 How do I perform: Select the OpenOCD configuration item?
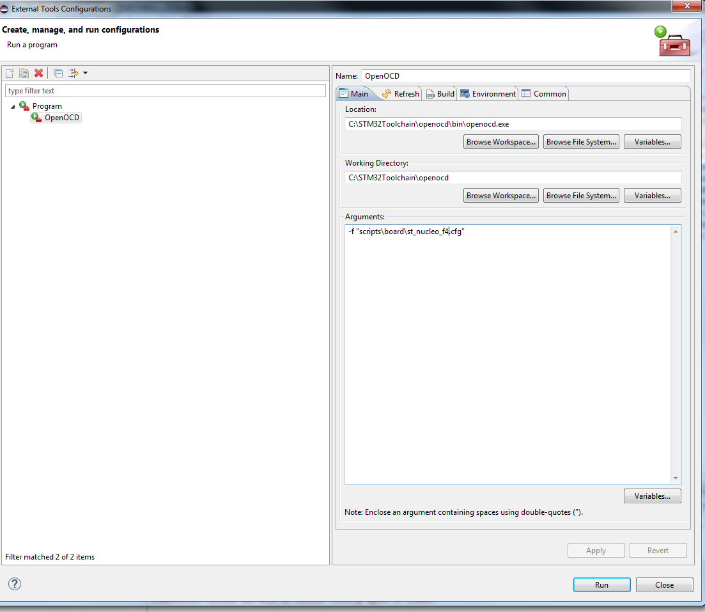click(61, 118)
